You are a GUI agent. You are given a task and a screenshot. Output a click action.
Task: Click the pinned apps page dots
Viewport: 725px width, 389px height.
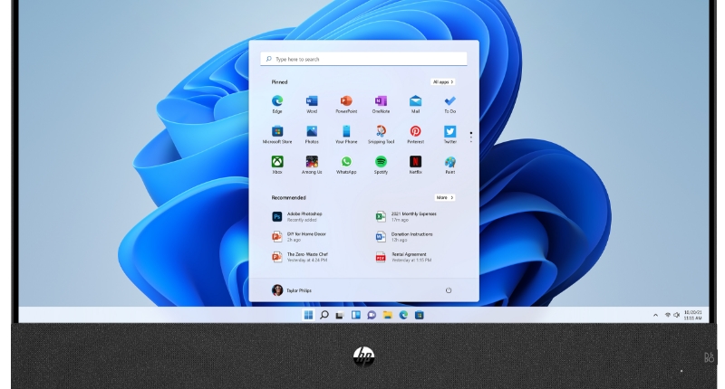[470, 137]
